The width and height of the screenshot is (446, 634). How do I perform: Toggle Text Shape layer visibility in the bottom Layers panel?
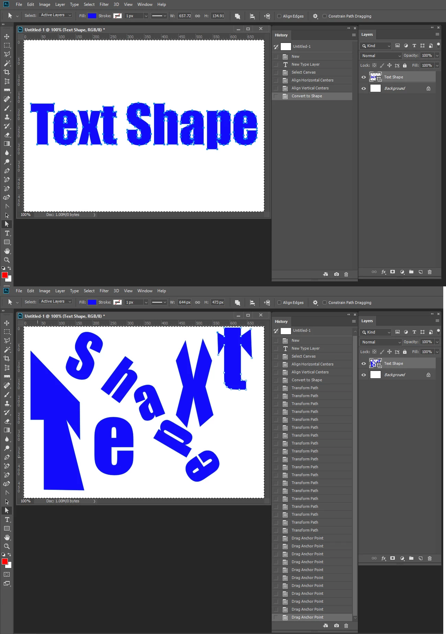[364, 363]
